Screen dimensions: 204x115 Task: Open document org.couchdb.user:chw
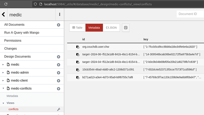click(x=96, y=47)
